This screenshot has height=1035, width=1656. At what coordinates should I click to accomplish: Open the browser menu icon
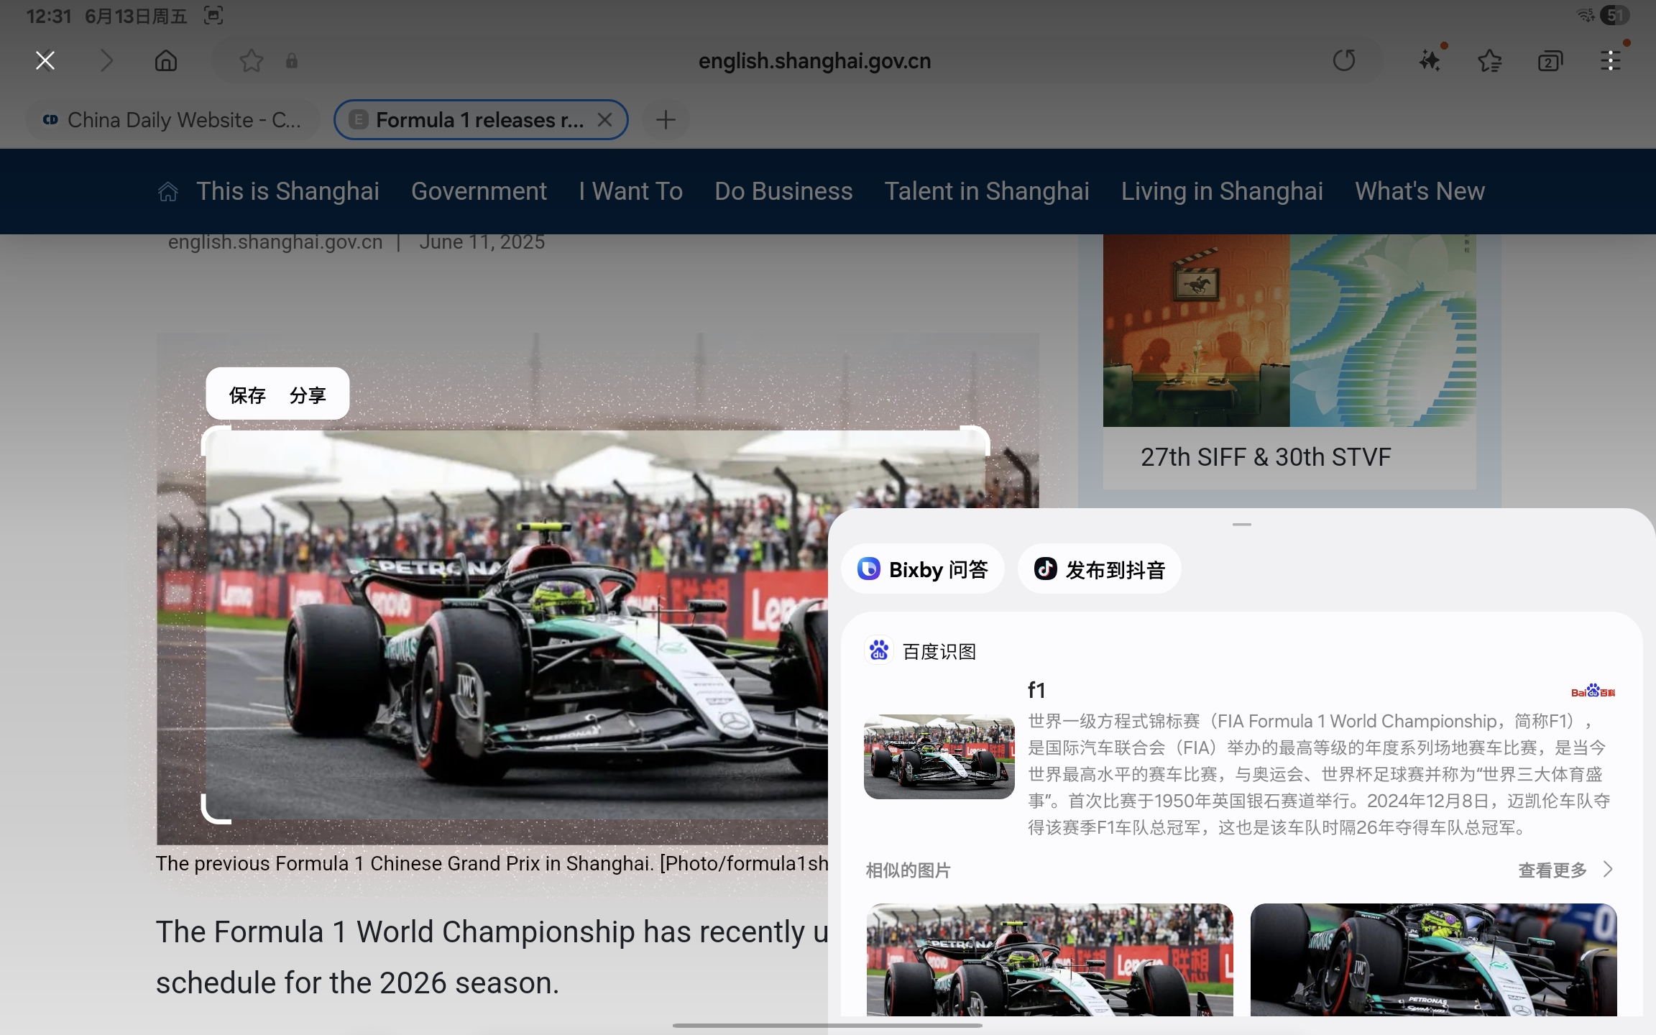pyautogui.click(x=1611, y=60)
